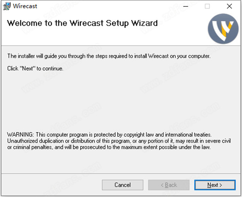Click the installer will guide you sentence
The image size is (242, 197).
(x=109, y=56)
